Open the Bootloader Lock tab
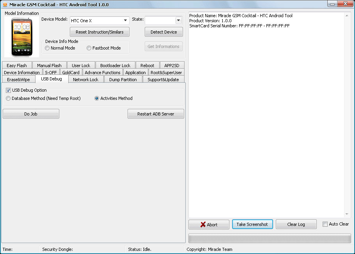Screen dimensions: 355x254 pyautogui.click(x=115, y=66)
